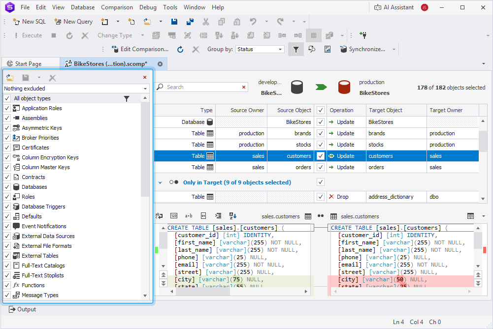The width and height of the screenshot is (493, 329).
Task: Uncheck the Assemblies object type
Action: pyautogui.click(x=7, y=118)
